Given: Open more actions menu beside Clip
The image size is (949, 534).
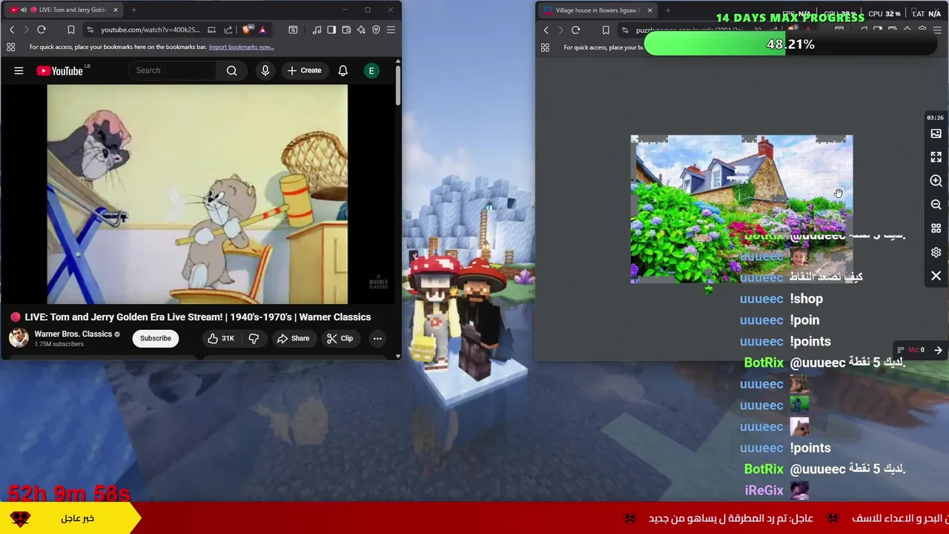Looking at the screenshot, I should pyautogui.click(x=377, y=338).
